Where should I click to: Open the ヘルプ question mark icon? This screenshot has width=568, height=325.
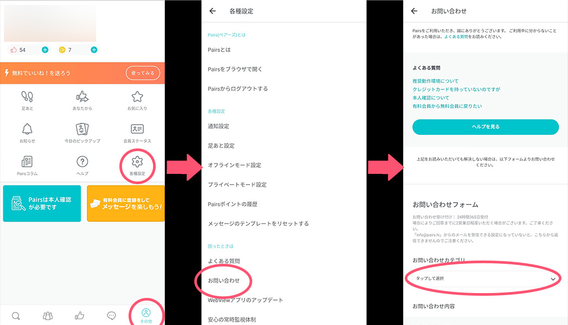point(82,161)
